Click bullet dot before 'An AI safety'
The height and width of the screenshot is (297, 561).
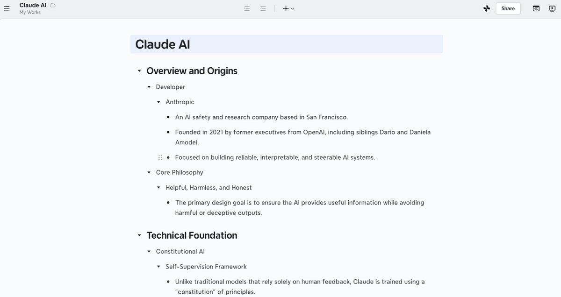[x=168, y=117]
